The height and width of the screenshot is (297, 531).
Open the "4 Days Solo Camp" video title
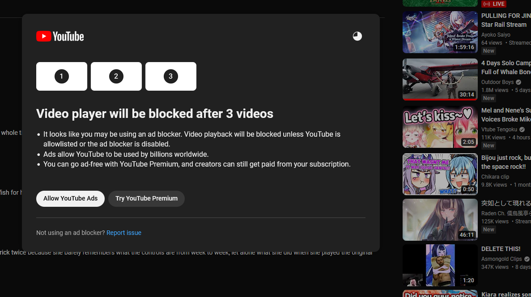506,67
